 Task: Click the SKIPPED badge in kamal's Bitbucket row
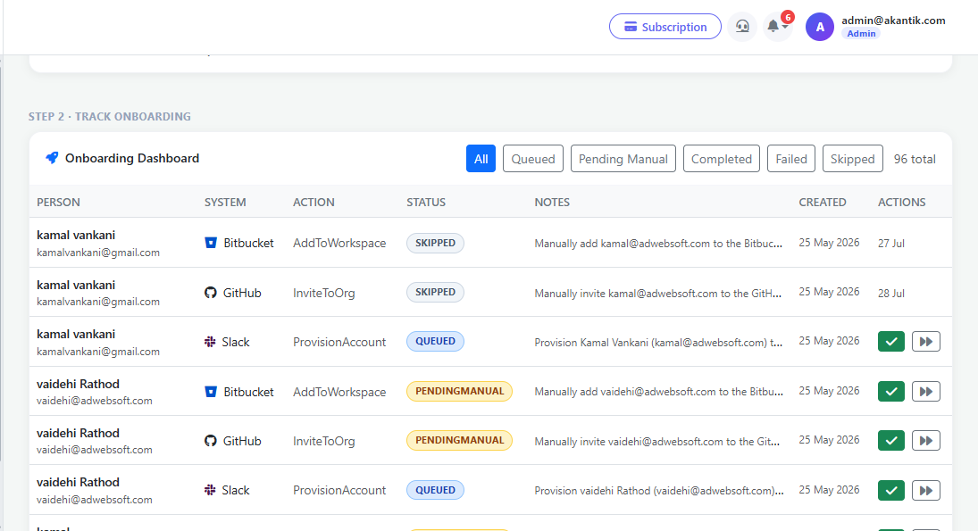click(435, 243)
